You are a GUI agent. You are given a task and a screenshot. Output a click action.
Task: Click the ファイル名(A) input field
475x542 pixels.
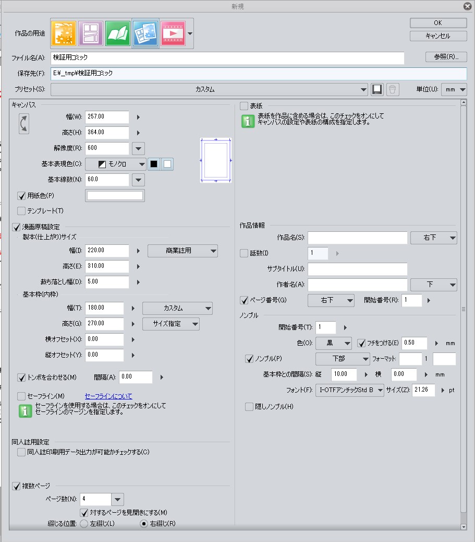click(x=227, y=58)
